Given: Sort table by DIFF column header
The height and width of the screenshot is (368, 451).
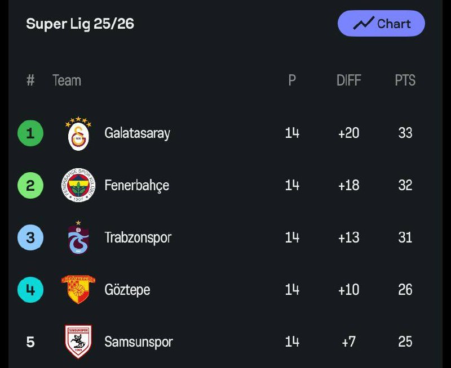Looking at the screenshot, I should (x=348, y=80).
